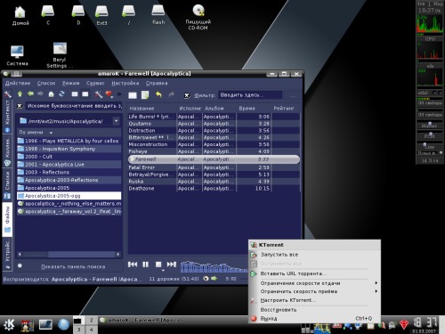Click the Домой desktop icon
Screen dimensions: 445x334
coord(20,16)
